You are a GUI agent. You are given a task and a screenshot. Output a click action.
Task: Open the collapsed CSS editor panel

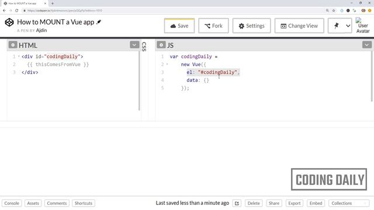click(144, 47)
